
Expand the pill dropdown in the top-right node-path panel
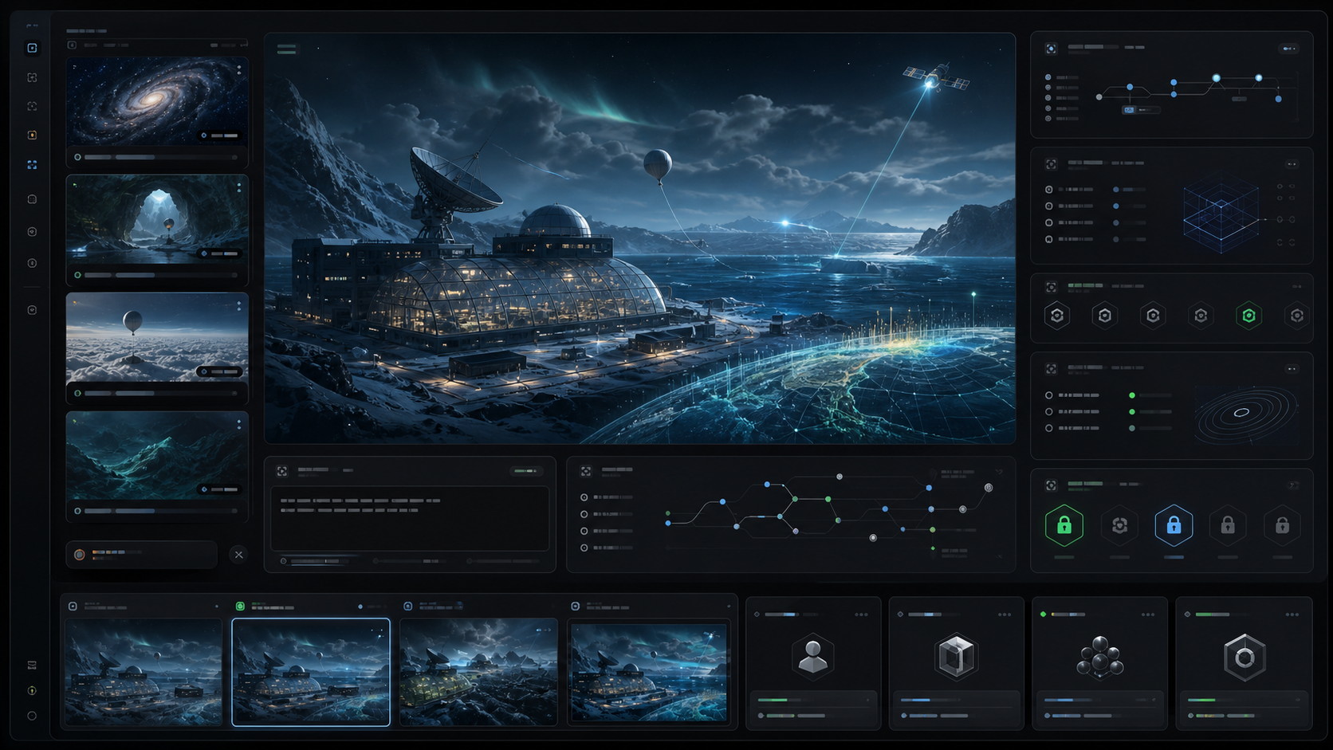1289,49
